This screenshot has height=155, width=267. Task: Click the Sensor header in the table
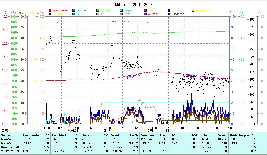pos(6,135)
